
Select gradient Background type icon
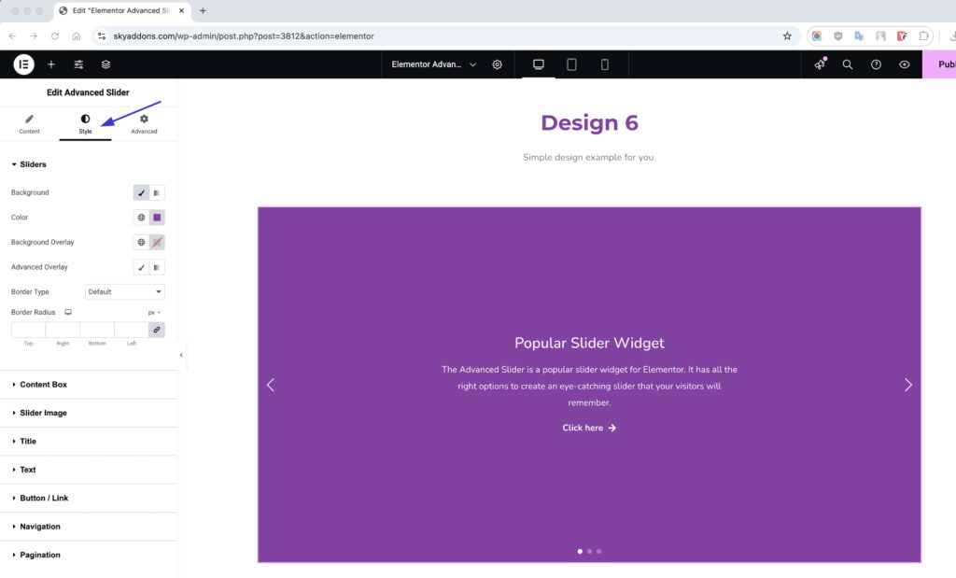(x=157, y=192)
